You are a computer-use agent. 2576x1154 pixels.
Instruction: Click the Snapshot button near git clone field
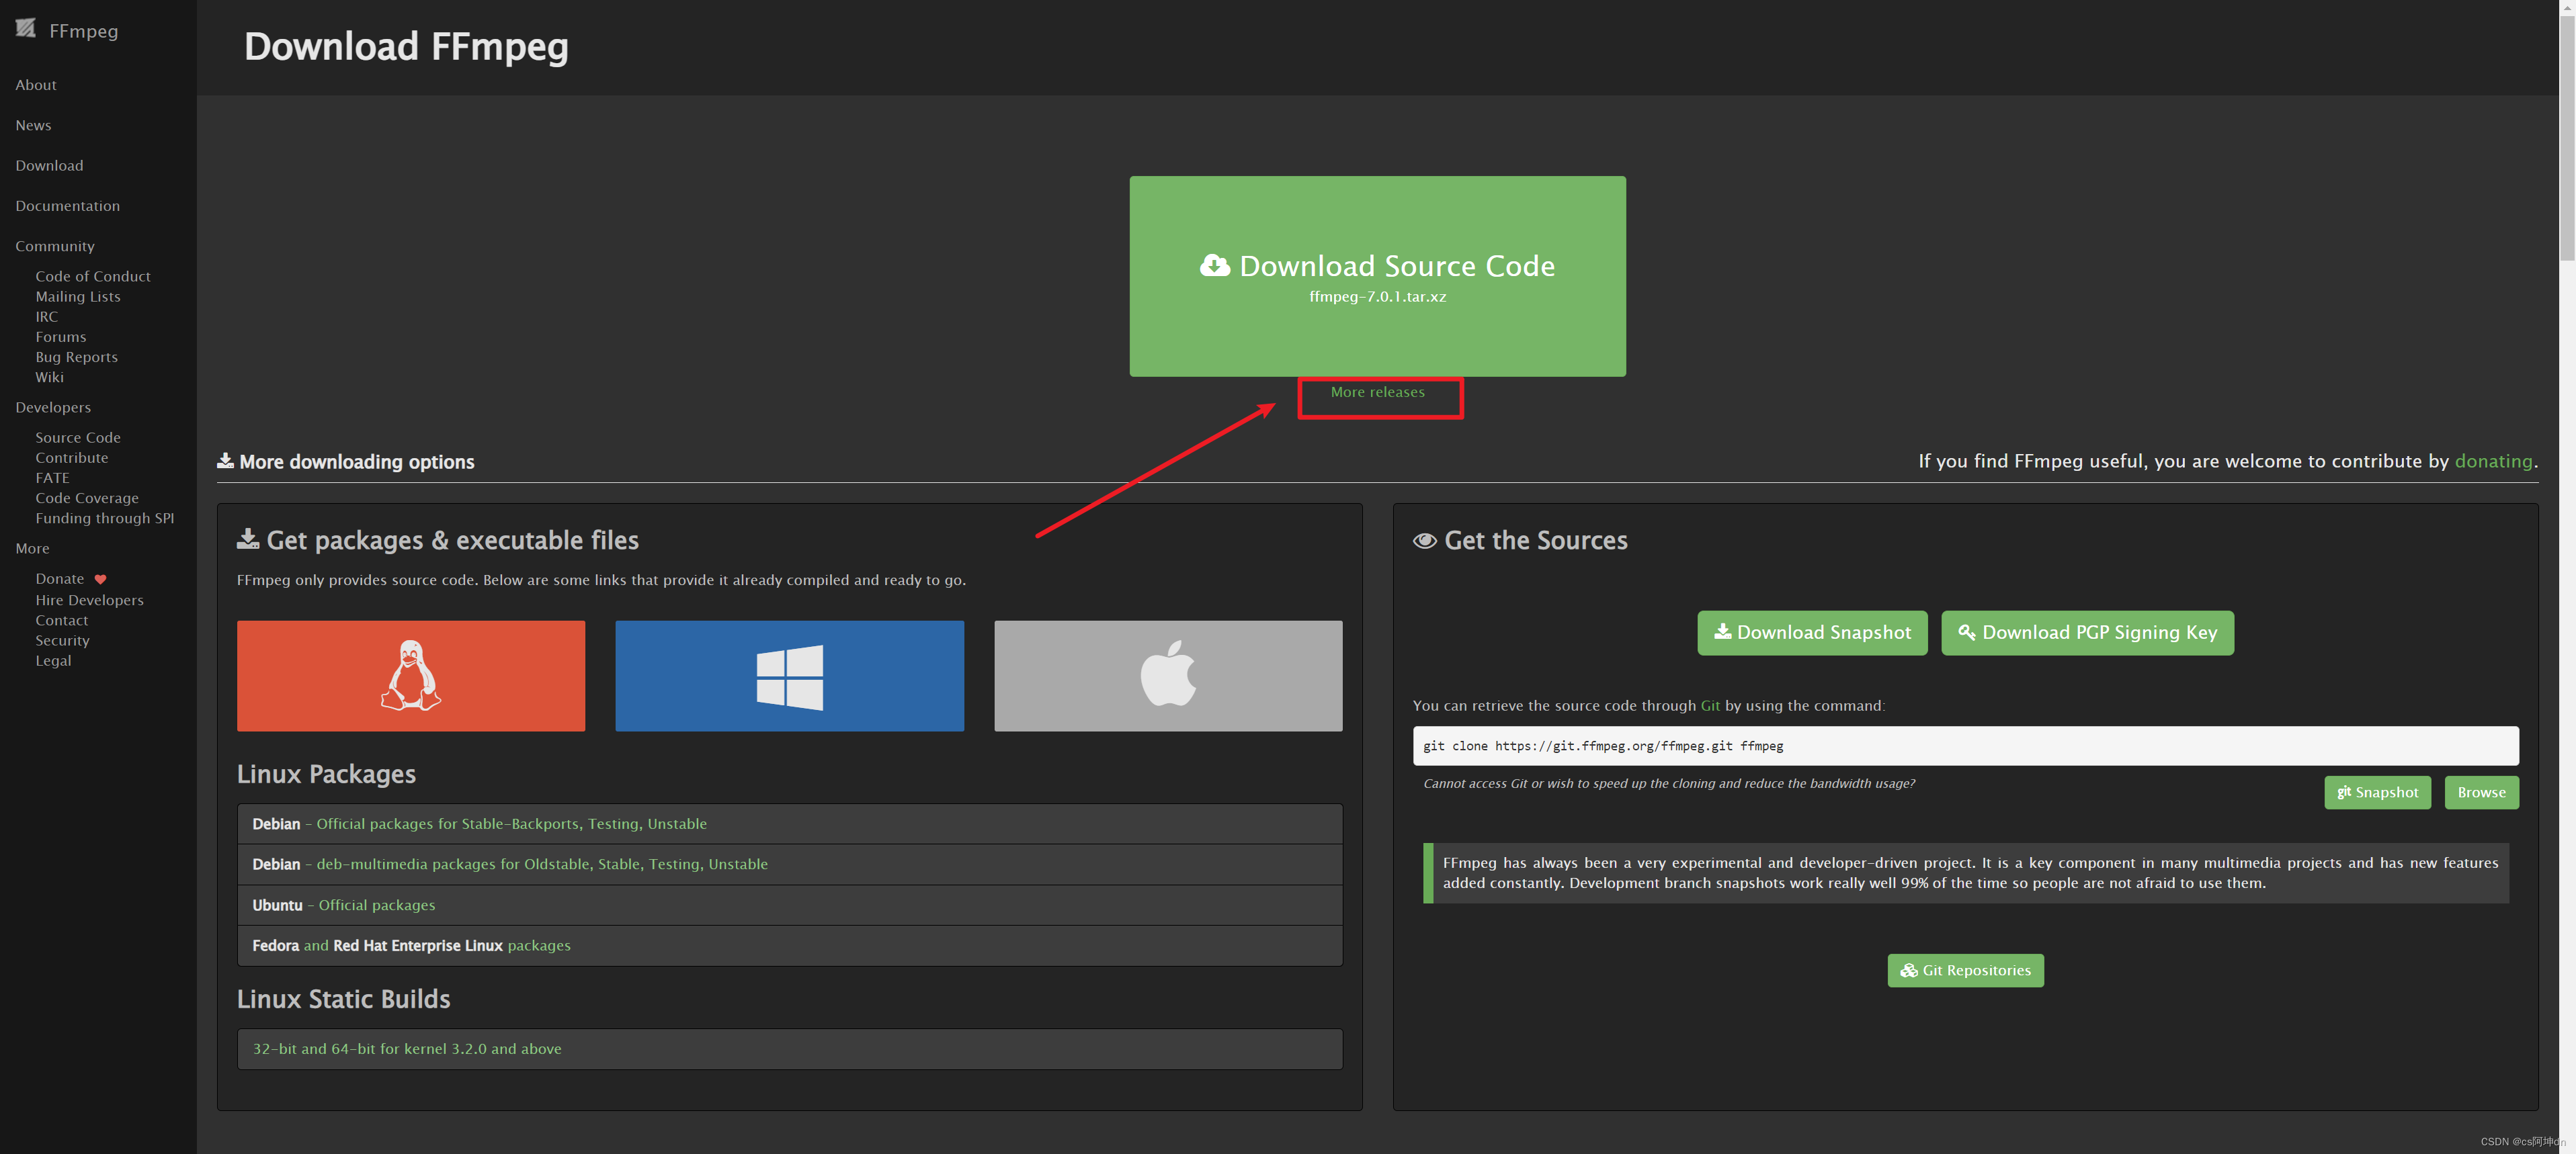[2377, 793]
